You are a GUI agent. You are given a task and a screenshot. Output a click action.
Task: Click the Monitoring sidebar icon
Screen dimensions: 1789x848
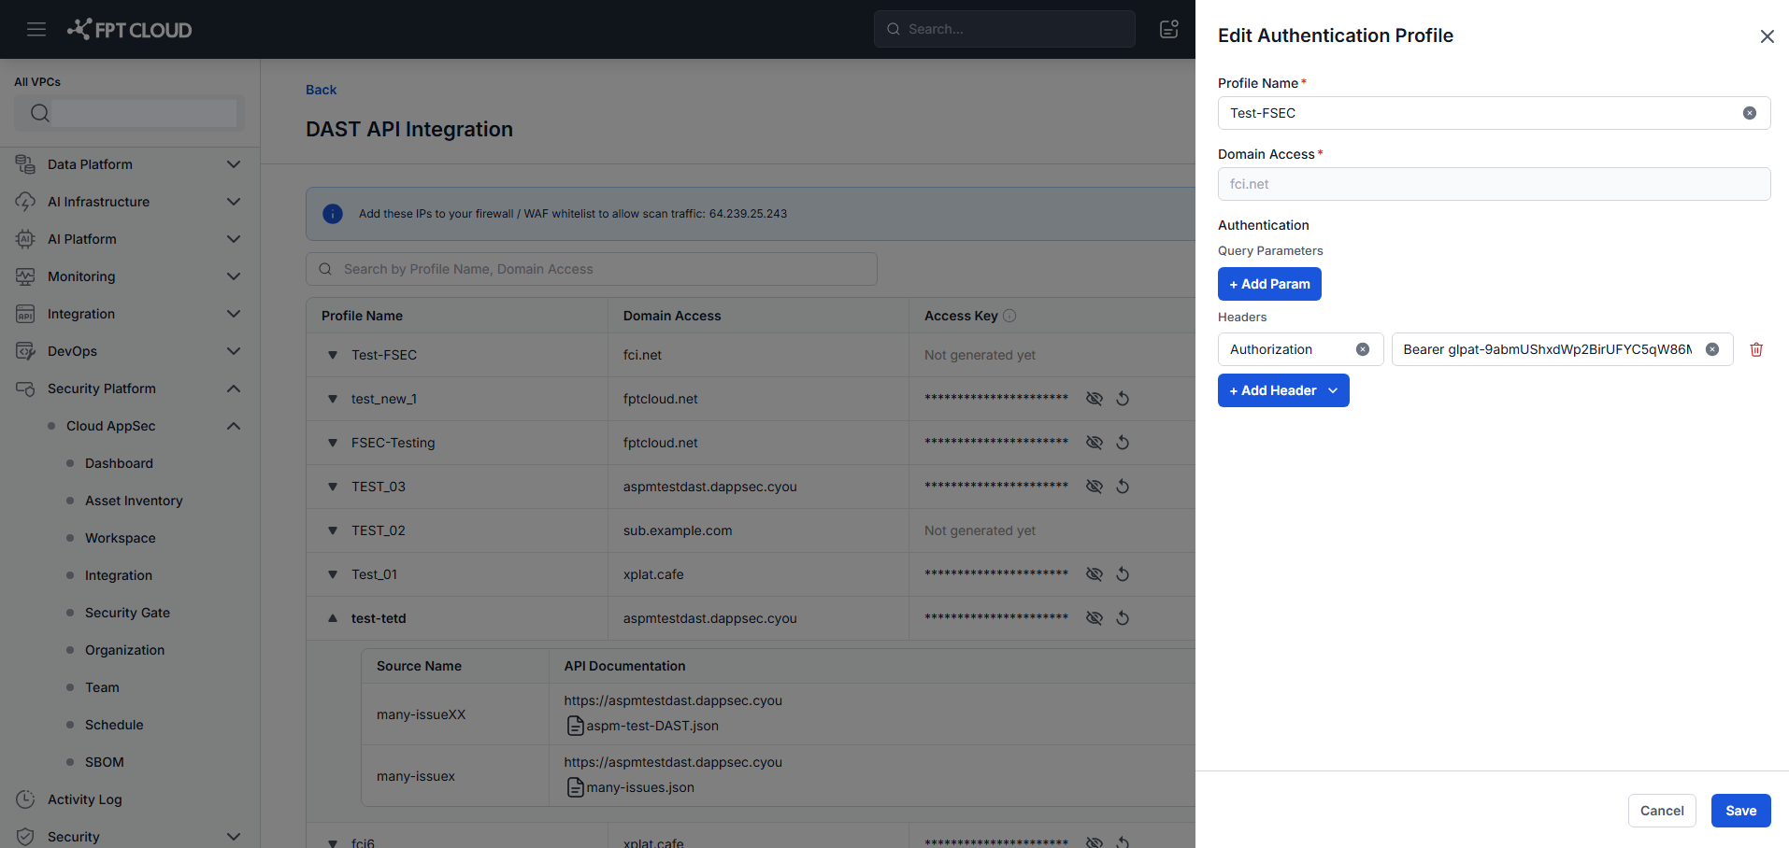pyautogui.click(x=25, y=276)
